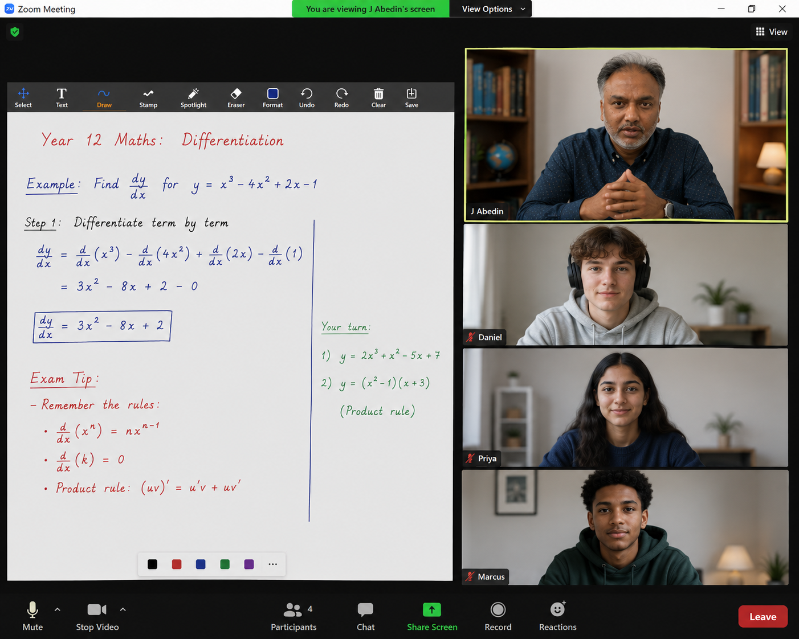Screen dimensions: 799x639
Task: Select Daniel's video tile
Action: click(626, 285)
